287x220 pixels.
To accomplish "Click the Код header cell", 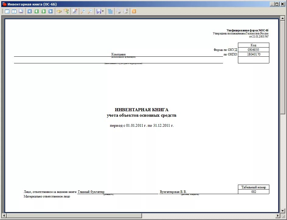I will (x=253, y=45).
